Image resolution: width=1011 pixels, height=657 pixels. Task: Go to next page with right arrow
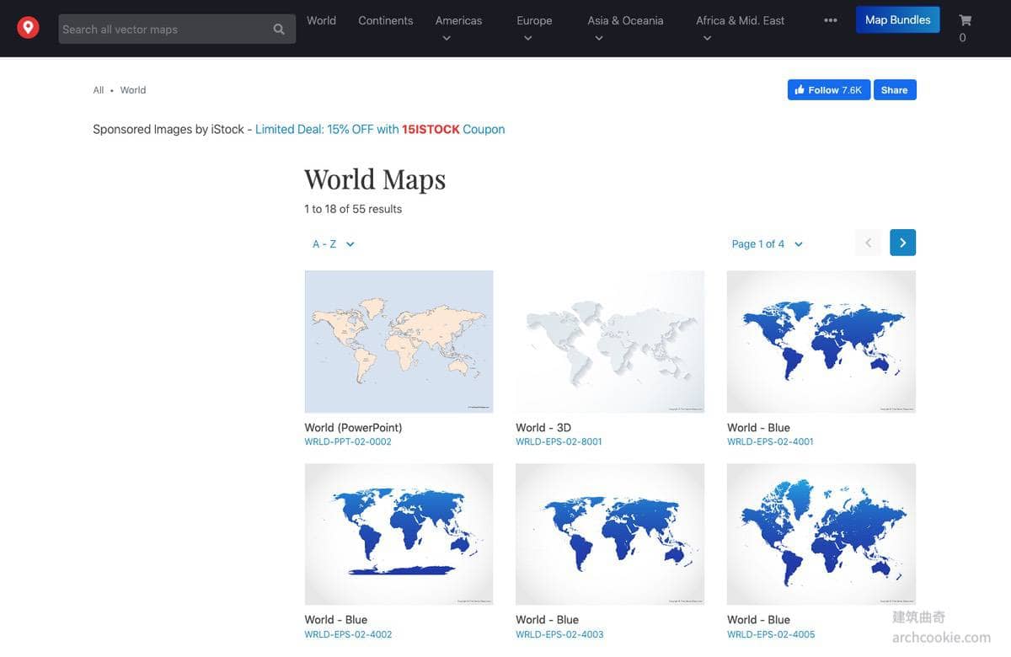pos(902,243)
